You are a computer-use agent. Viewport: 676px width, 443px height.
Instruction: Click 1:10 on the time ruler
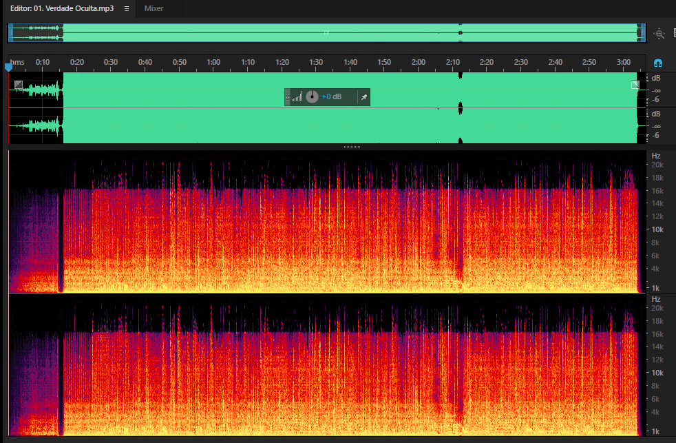point(248,62)
